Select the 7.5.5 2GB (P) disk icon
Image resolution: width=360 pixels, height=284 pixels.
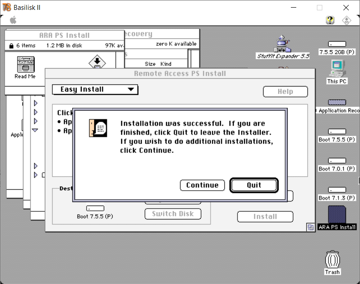pos(337,44)
